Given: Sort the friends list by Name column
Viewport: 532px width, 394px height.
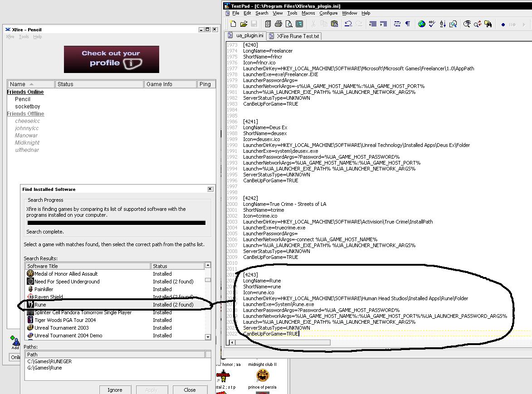Looking at the screenshot, I should coord(30,84).
